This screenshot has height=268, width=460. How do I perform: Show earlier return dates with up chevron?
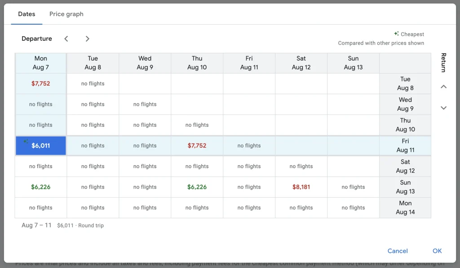click(x=443, y=86)
